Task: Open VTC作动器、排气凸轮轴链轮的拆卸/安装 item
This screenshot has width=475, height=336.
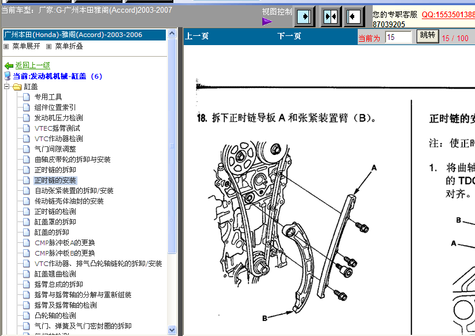Action: coord(98,264)
